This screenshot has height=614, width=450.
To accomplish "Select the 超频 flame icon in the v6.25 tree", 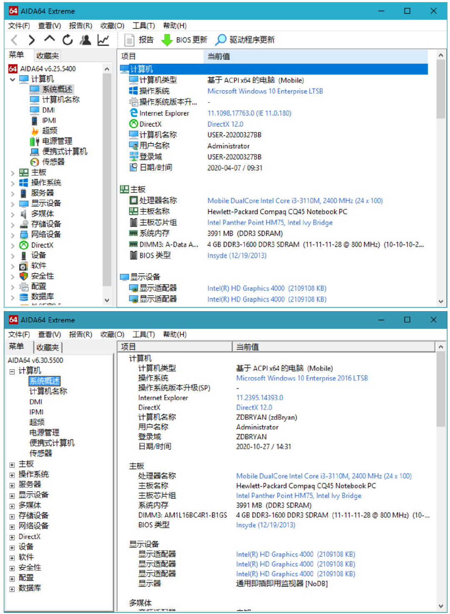I will point(35,131).
